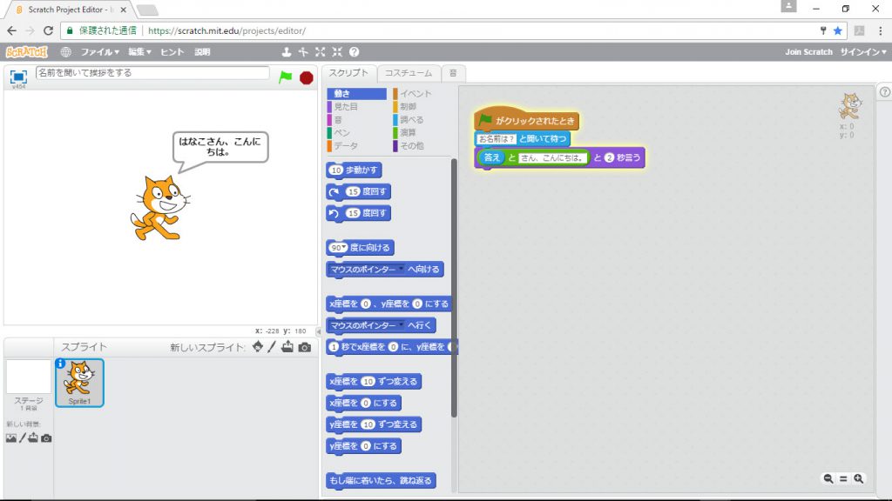The image size is (892, 501).
Task: Choose backdrop from library icon
Action: (10, 438)
